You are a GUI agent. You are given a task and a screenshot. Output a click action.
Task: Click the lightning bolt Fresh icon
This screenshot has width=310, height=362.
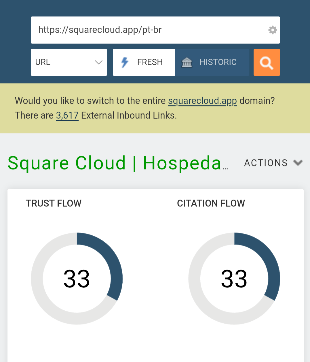point(125,62)
